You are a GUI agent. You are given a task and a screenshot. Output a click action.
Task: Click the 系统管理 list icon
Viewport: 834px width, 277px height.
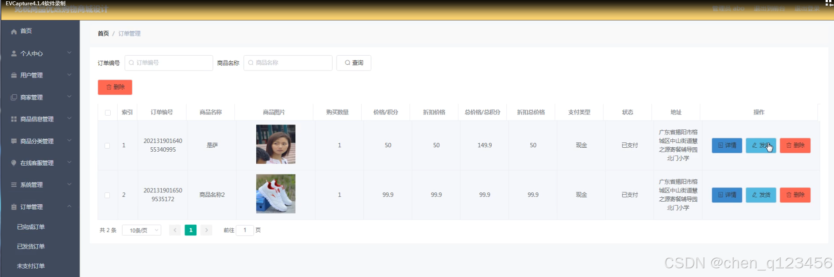coord(14,185)
